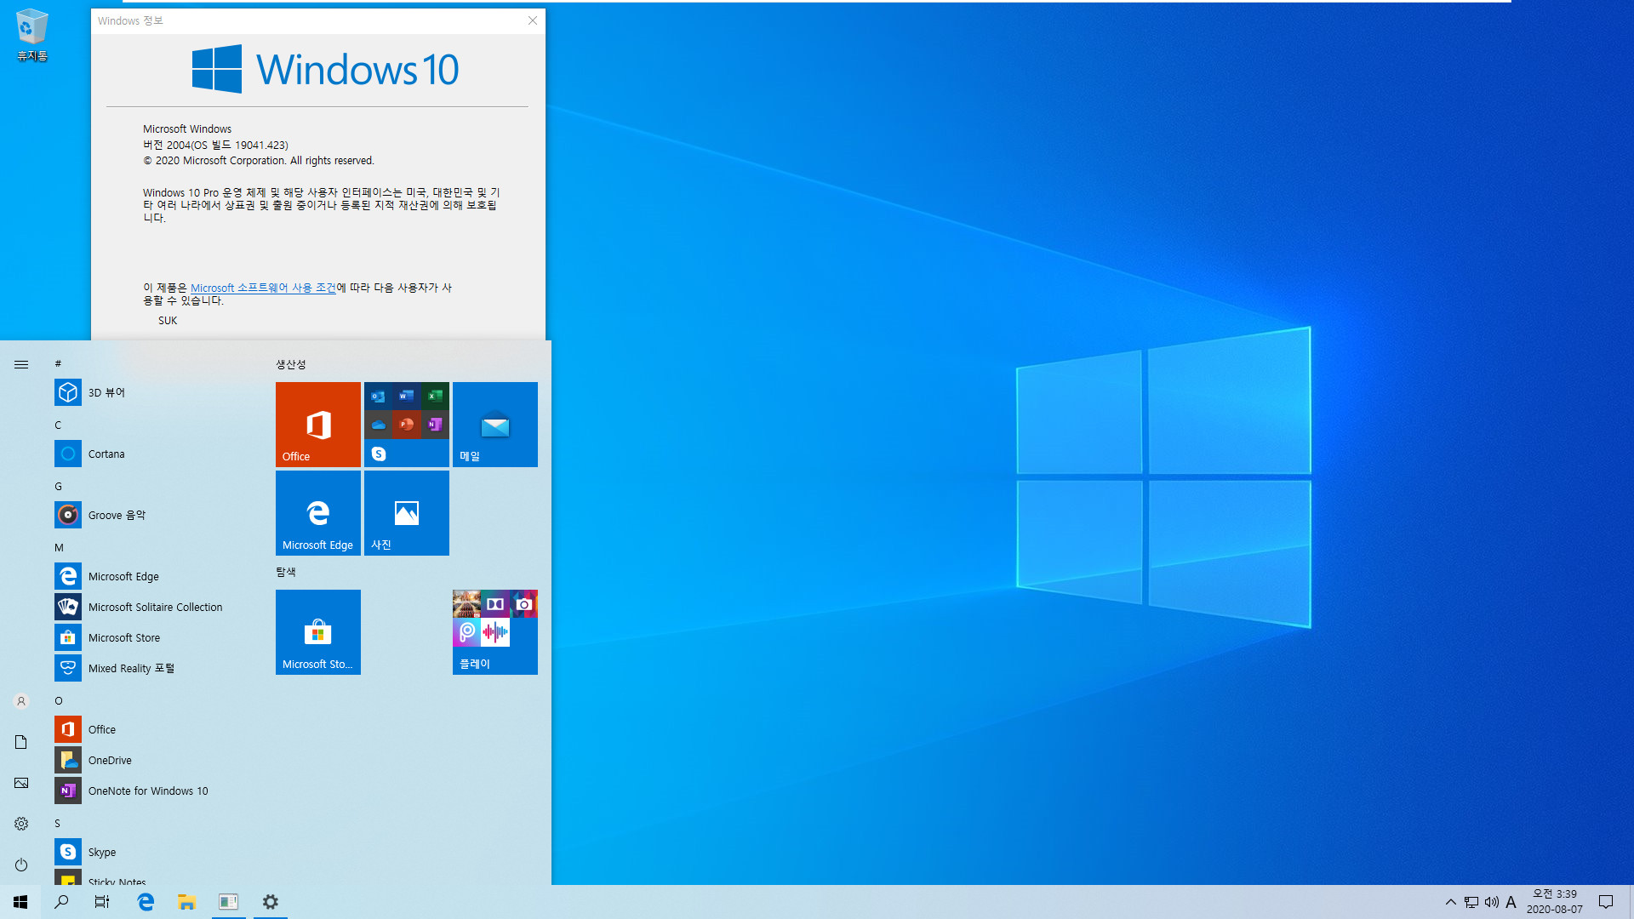This screenshot has height=919, width=1634.
Task: Open Microsoft Store tile
Action: 317,631
